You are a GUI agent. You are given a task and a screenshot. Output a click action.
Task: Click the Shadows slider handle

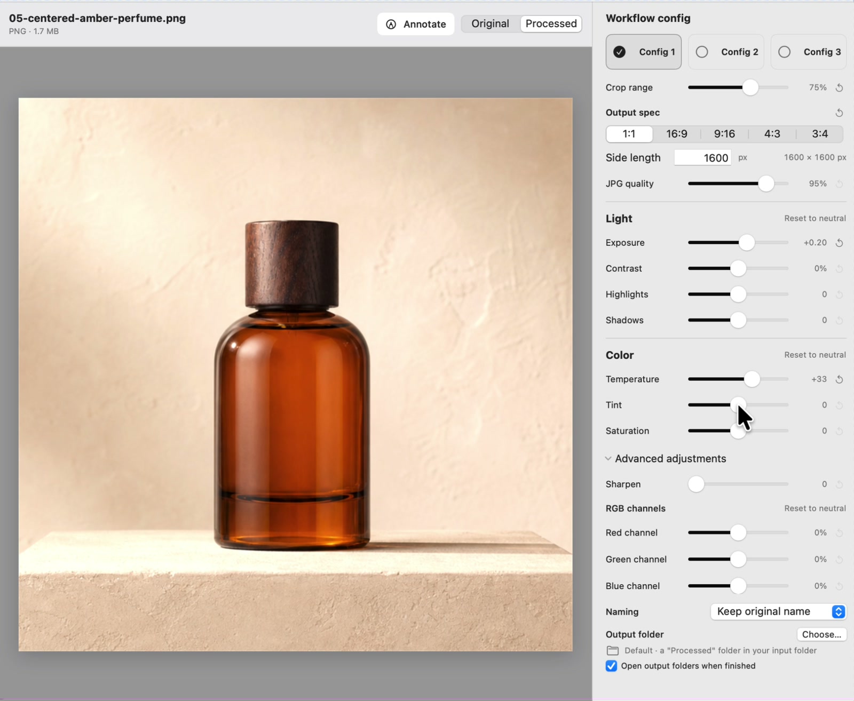(x=738, y=320)
